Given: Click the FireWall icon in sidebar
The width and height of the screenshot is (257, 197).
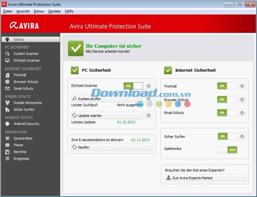Looking at the screenshot, I should pos(7,75).
